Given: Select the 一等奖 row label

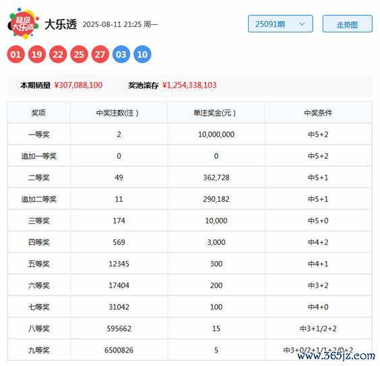Looking at the screenshot, I should click(39, 135).
